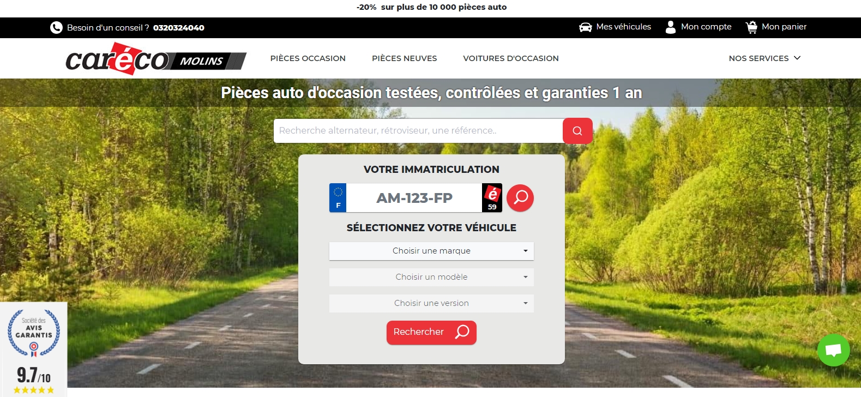Click the Rechercher button
Image resolution: width=861 pixels, height=397 pixels.
431,332
